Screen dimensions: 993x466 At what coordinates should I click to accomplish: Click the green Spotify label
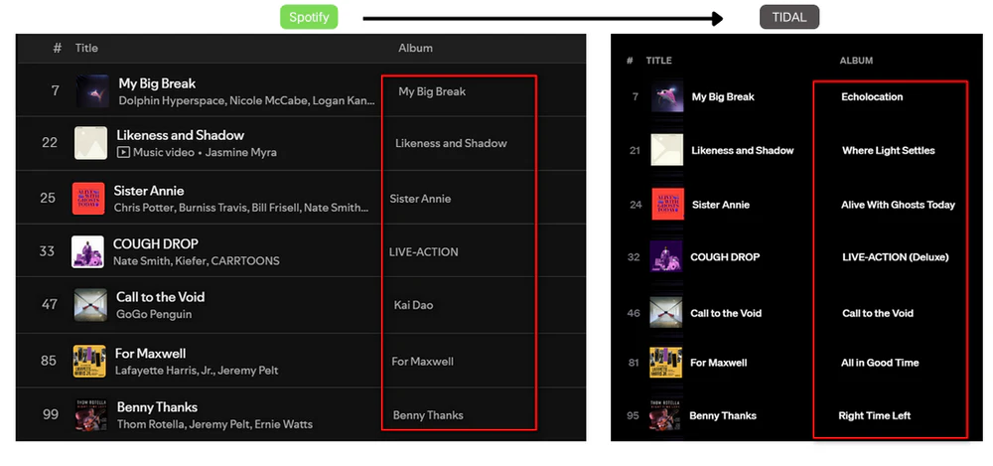pos(309,17)
